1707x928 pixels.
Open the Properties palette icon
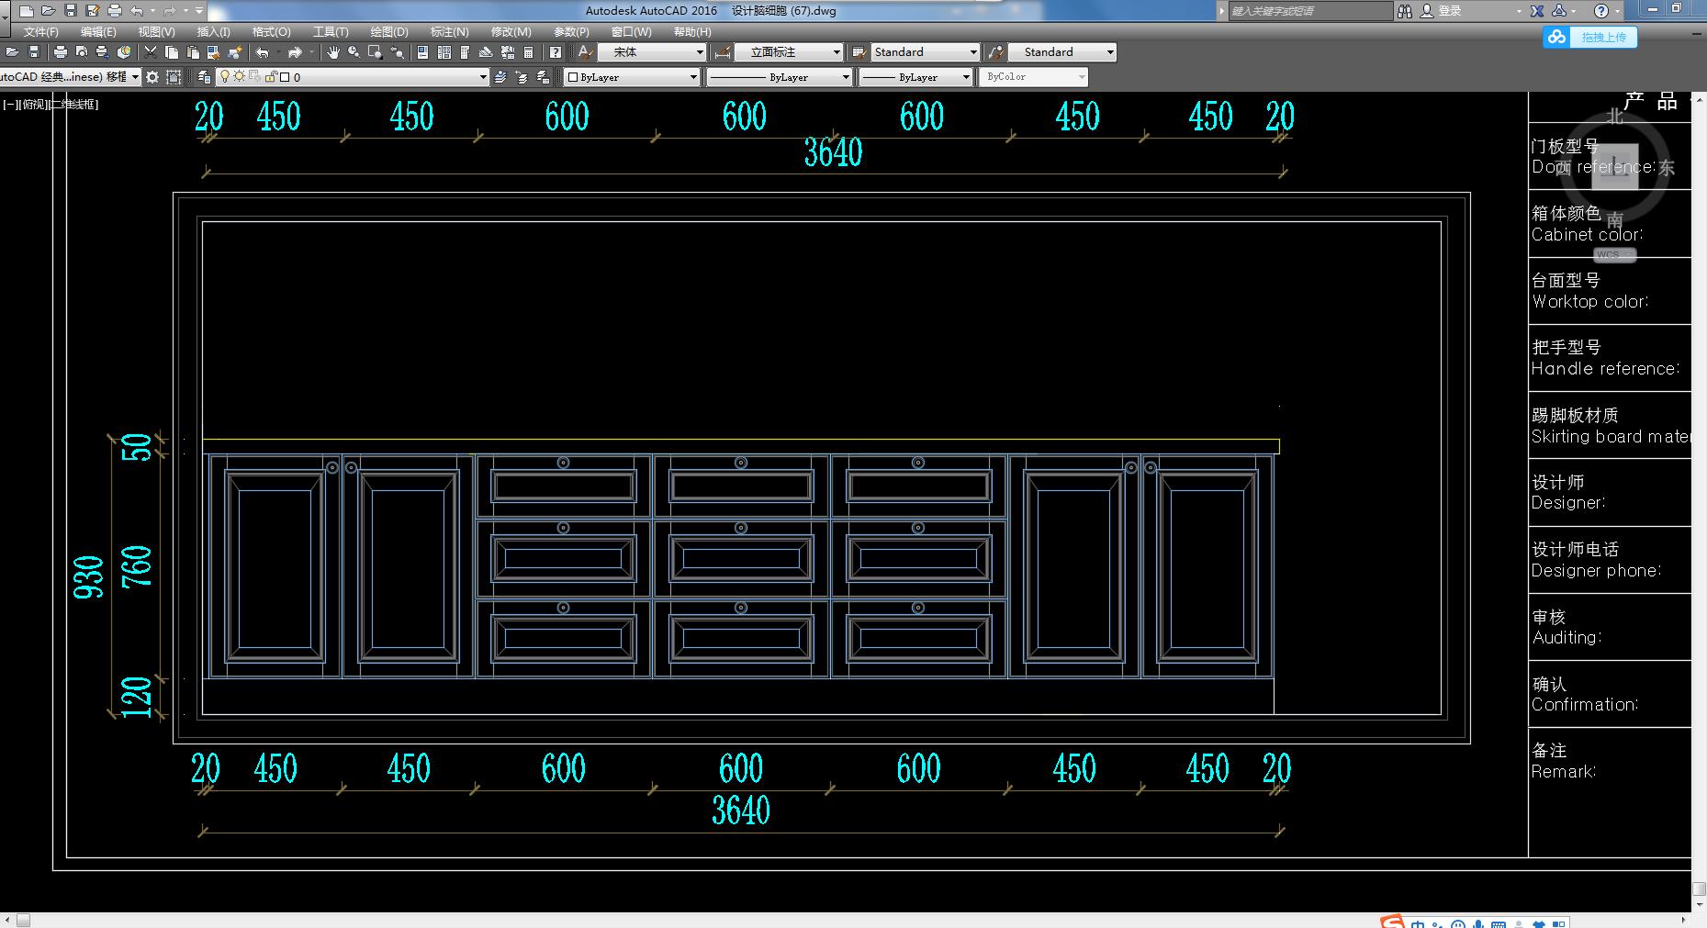423,52
